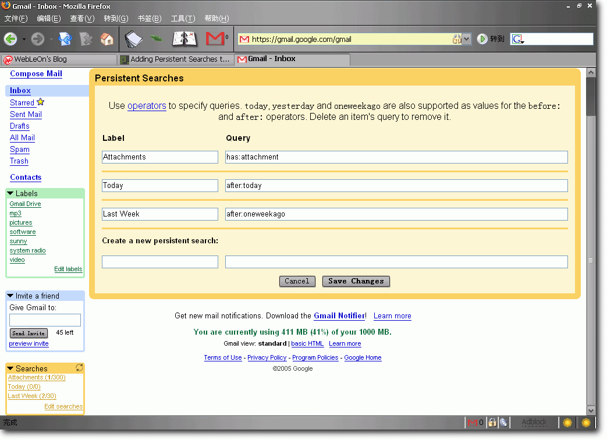The image size is (607, 440).
Task: Click the Send Invite button
Action: tap(29, 333)
